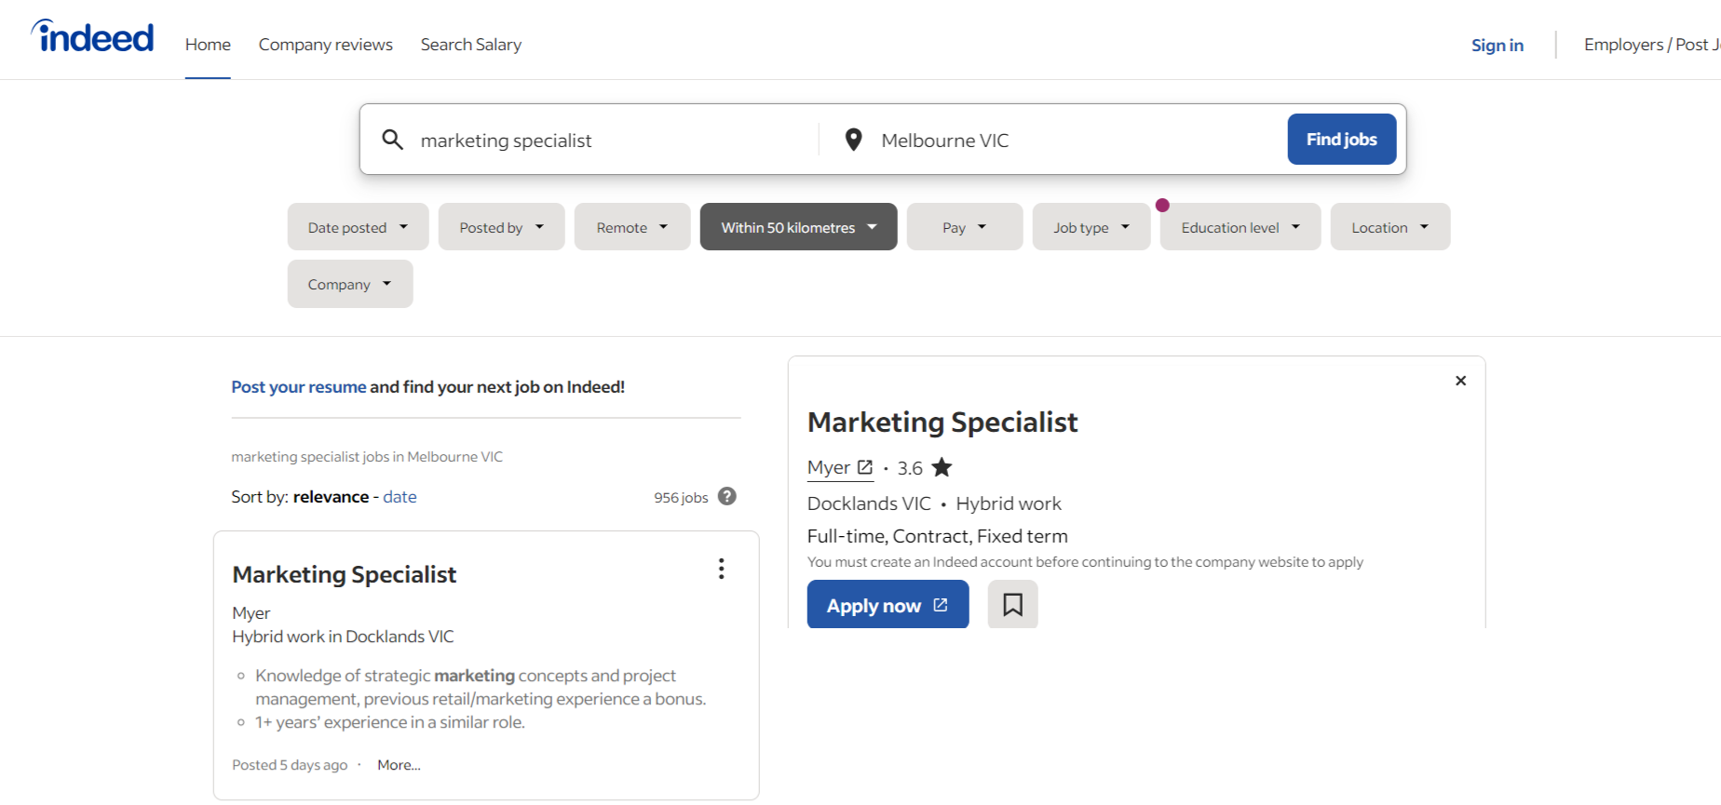Click the Indeed logo
The image size is (1721, 805).
click(x=92, y=36)
